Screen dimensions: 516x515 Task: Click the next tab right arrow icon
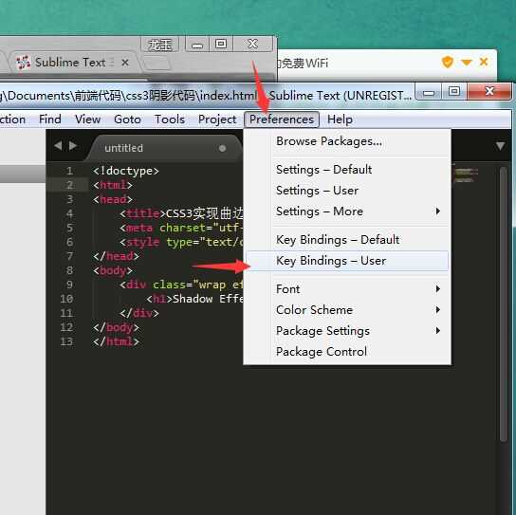[x=73, y=146]
